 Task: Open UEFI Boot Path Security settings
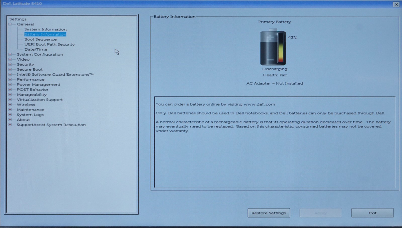click(50, 44)
